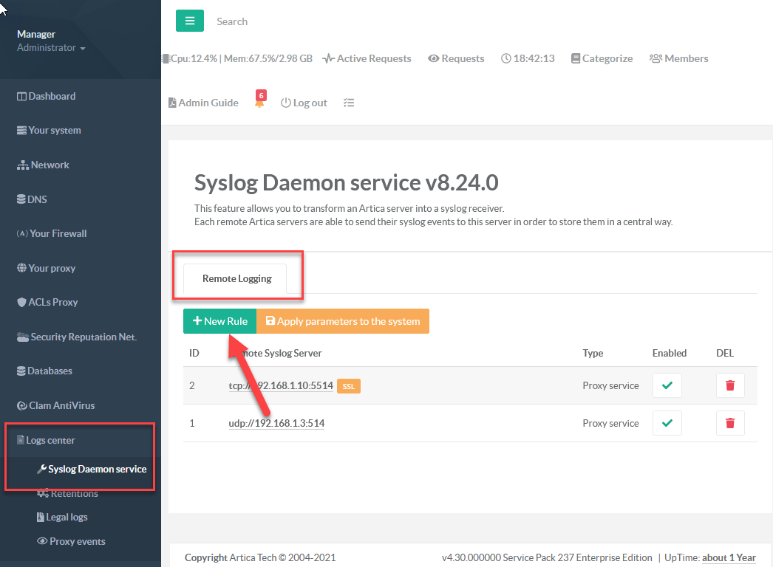This screenshot has width=773, height=567.
Task: Click the task list icon beside Log out
Action: pos(349,103)
